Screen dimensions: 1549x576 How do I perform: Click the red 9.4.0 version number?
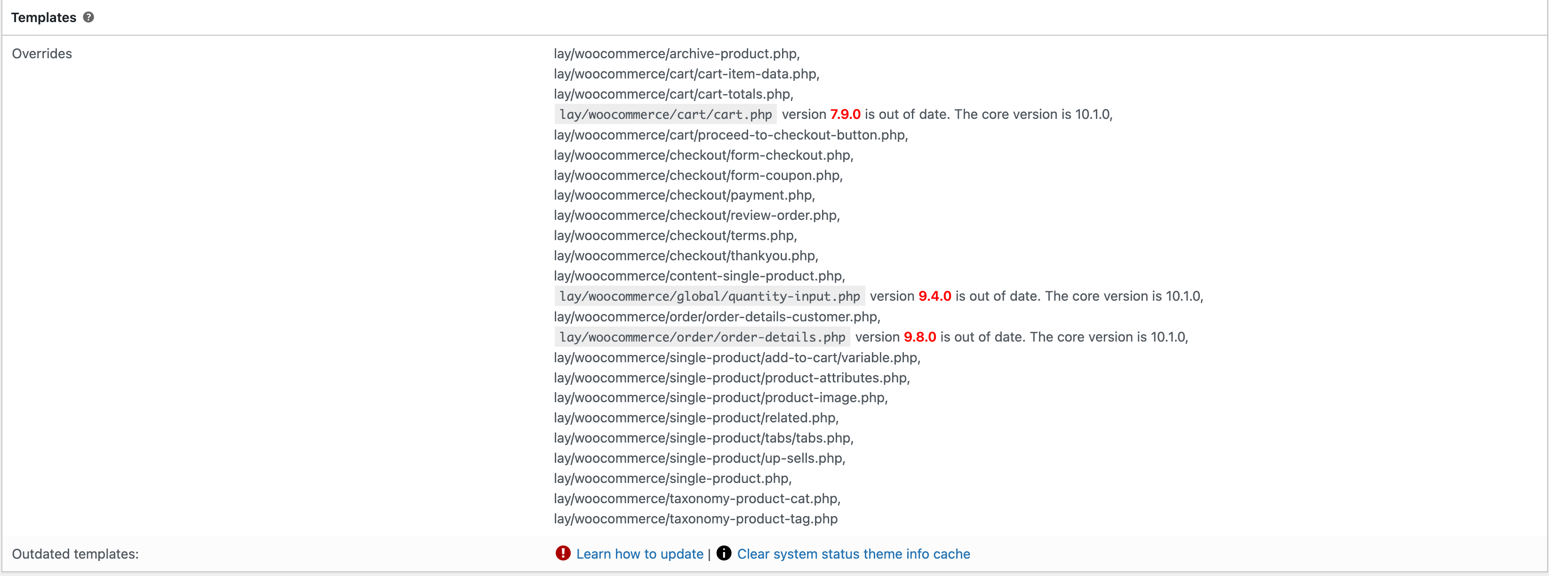click(x=934, y=296)
